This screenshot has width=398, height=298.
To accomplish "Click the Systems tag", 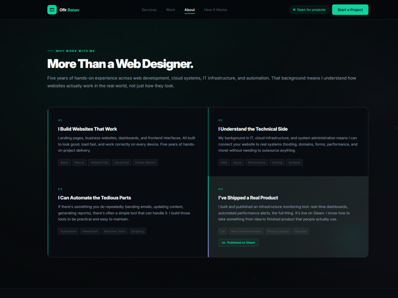I will [x=295, y=163].
